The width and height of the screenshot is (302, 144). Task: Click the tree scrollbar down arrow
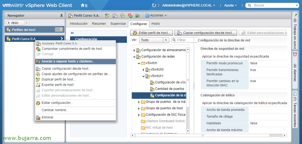coord(188,131)
